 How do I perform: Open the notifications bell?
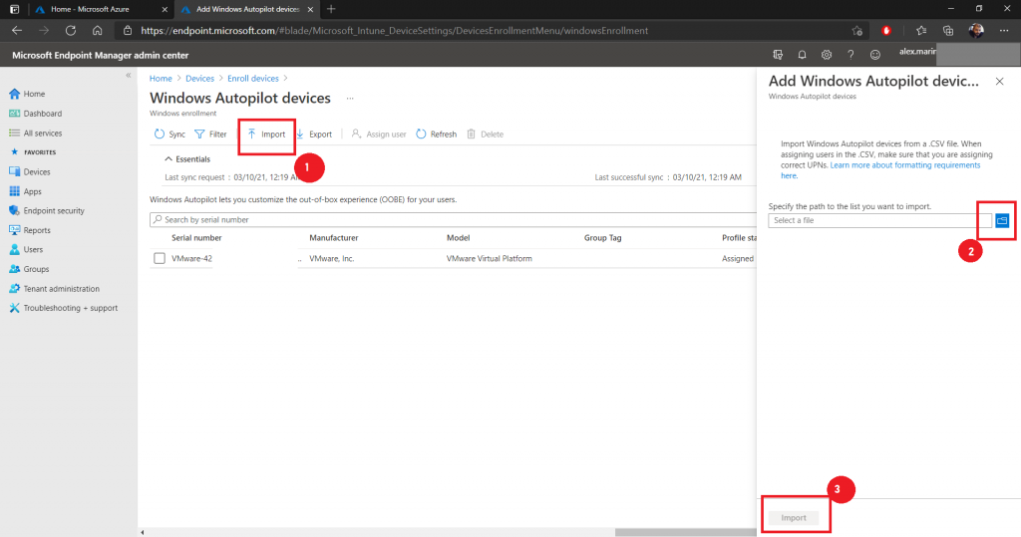[803, 56]
